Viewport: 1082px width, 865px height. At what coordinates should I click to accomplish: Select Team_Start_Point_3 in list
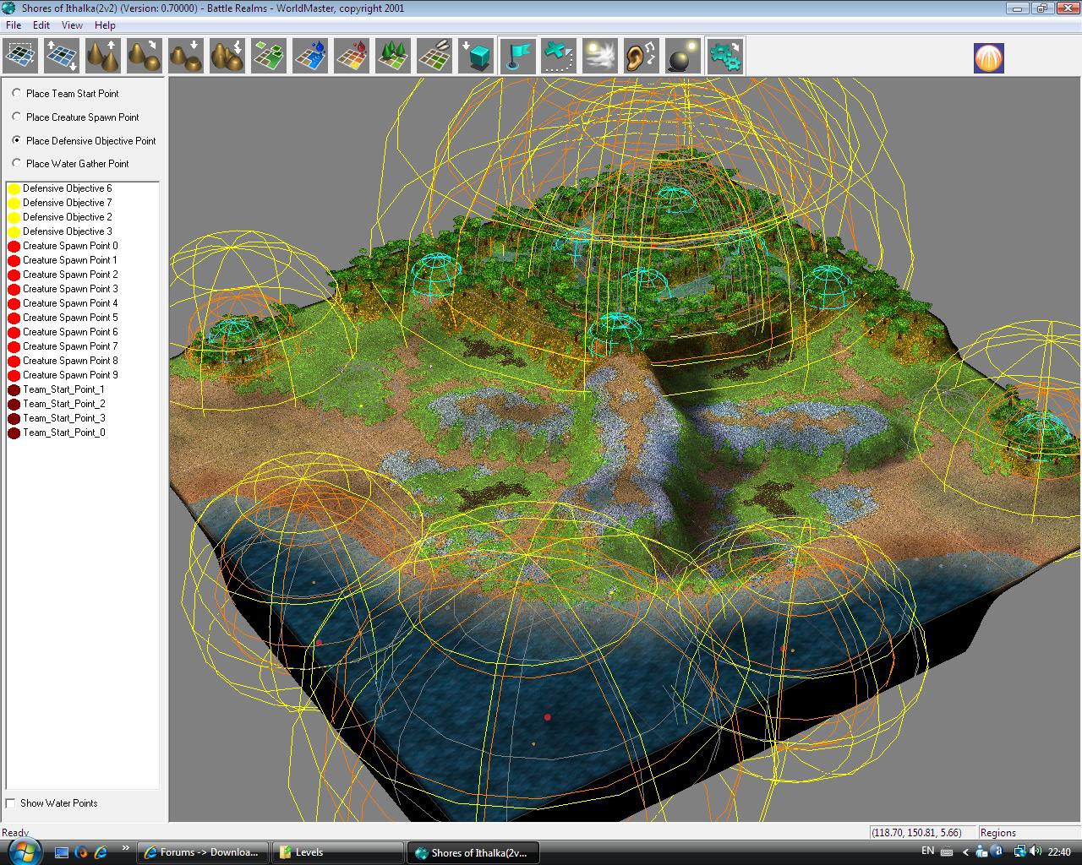(63, 418)
